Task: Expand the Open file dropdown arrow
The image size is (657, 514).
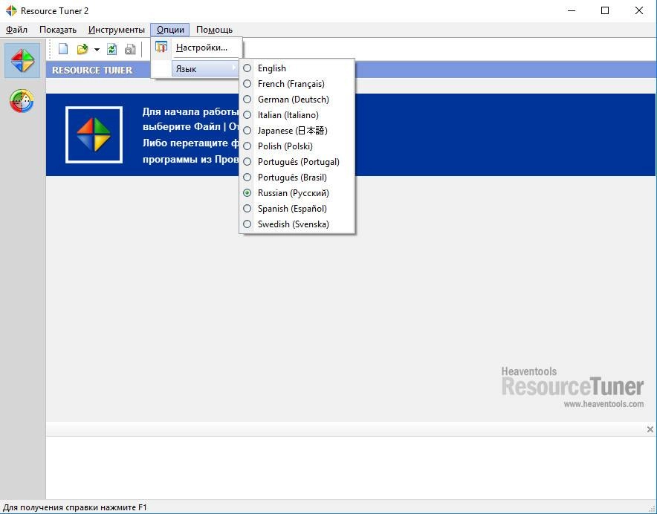Action: pos(97,50)
